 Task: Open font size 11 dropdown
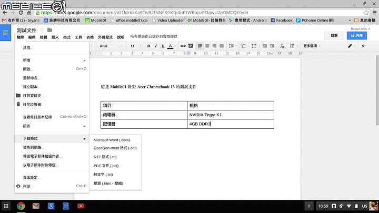click(136, 46)
